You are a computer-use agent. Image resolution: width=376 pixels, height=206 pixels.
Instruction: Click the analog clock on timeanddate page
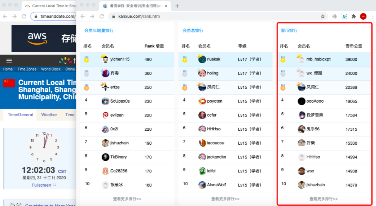tap(44, 147)
